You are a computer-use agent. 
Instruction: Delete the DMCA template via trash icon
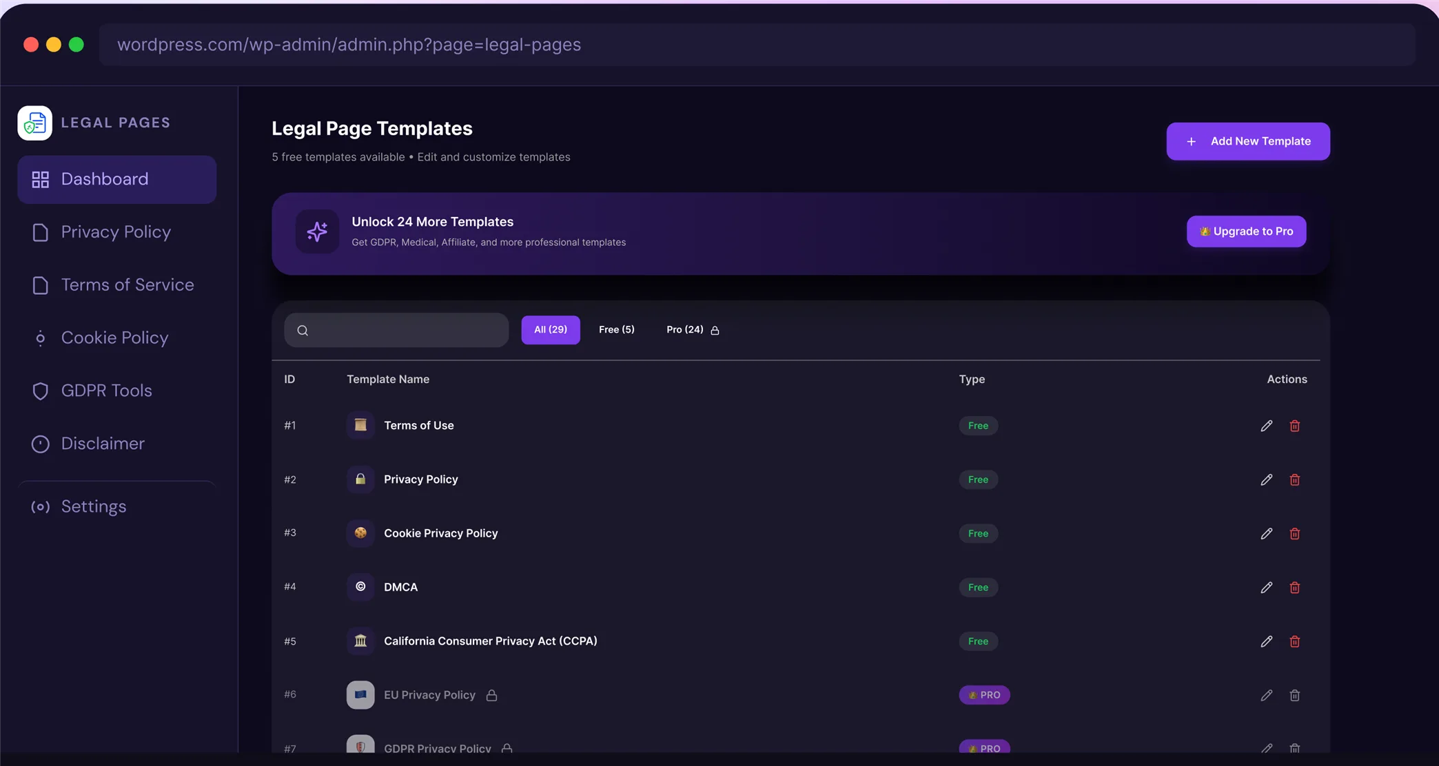(1294, 588)
